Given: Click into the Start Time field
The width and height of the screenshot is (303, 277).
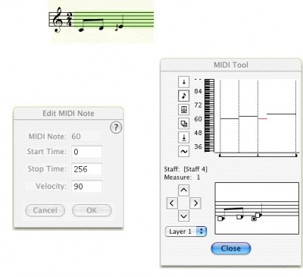Looking at the screenshot, I should click(86, 152).
